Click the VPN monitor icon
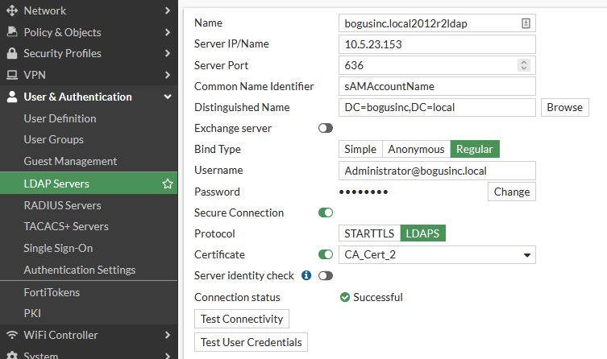Screen dimensions: 607x359 (11, 75)
